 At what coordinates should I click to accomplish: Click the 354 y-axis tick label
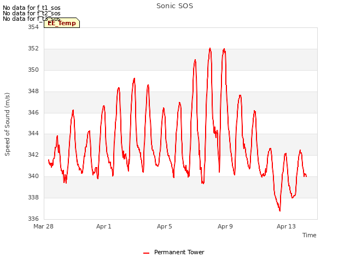(x=33, y=27)
